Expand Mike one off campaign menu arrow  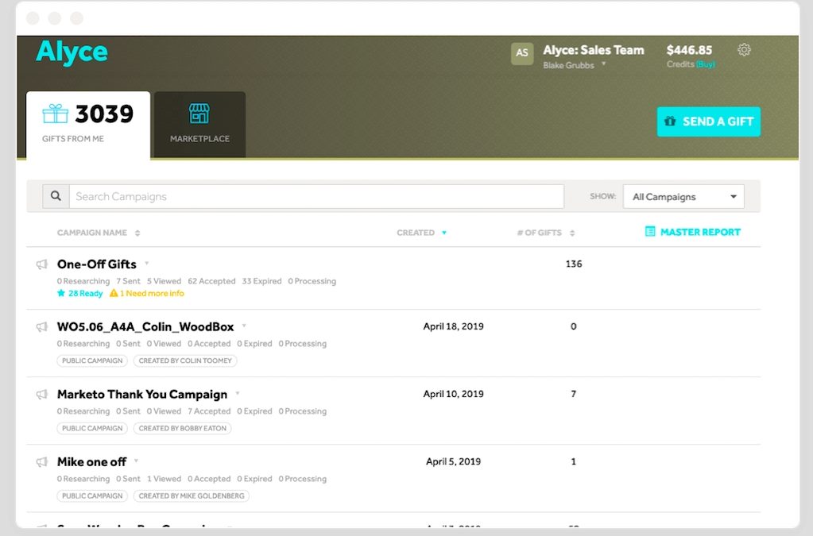click(x=136, y=461)
